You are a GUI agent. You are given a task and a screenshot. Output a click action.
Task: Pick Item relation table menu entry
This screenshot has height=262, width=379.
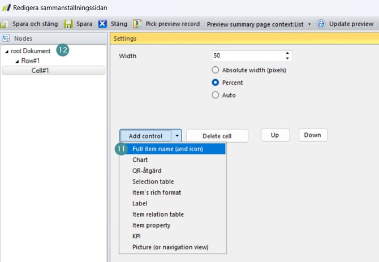158,214
